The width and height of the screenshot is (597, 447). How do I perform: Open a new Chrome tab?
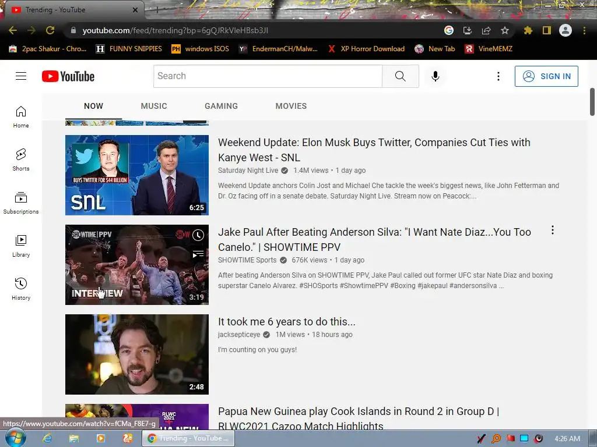pos(157,10)
